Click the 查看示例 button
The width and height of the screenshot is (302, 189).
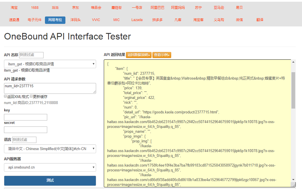[162, 55]
